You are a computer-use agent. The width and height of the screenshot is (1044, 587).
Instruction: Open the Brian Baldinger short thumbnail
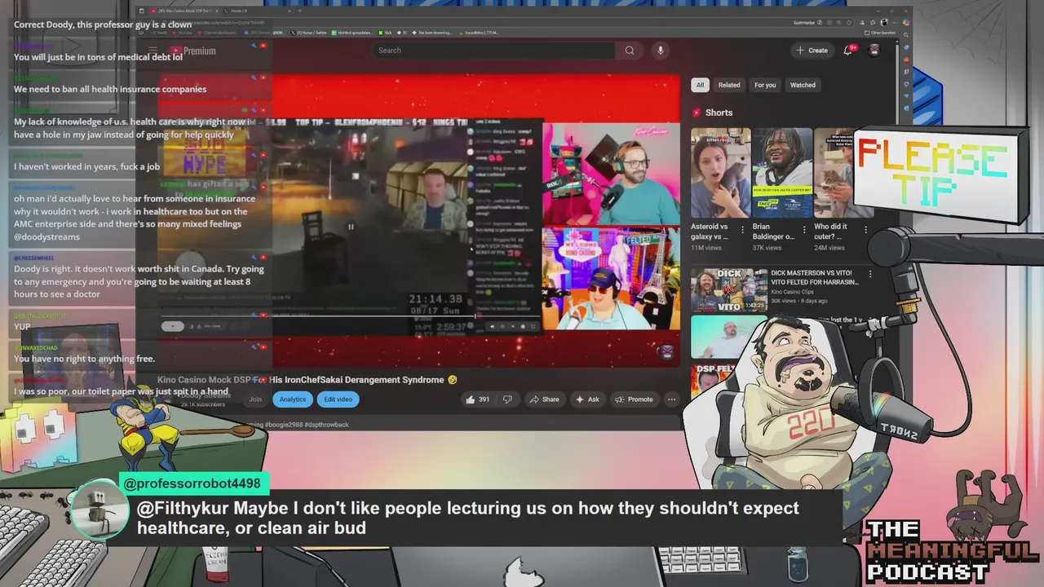782,172
